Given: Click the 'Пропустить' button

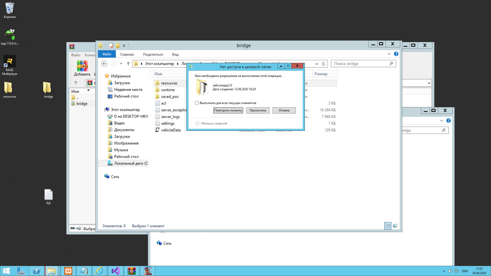Looking at the screenshot, I should (x=258, y=110).
